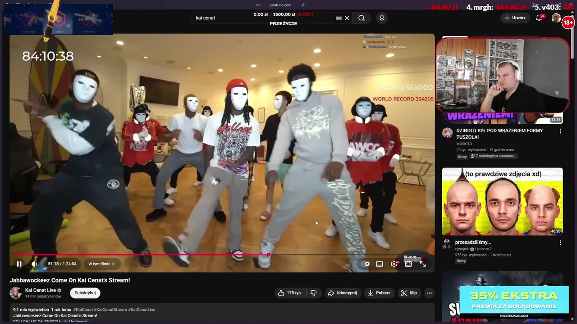
Task: Click the Pobierz download button
Action: click(379, 293)
